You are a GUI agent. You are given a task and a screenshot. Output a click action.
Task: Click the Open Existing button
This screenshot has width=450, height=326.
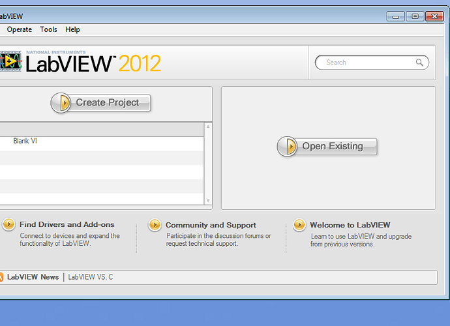coord(327,146)
